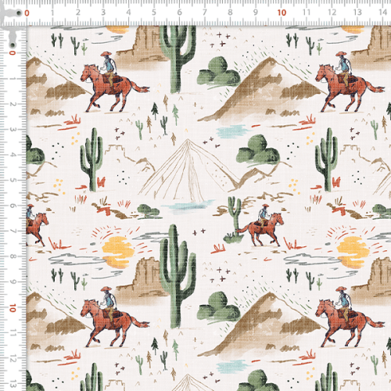Click the red 10 on the left ruler
This screenshot has height=391, width=391.
pyautogui.click(x=13, y=308)
